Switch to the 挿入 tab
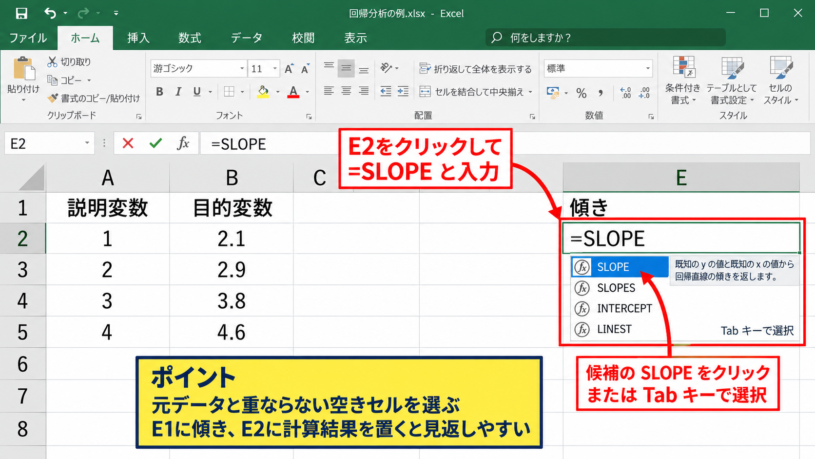The image size is (815, 459). (x=138, y=38)
